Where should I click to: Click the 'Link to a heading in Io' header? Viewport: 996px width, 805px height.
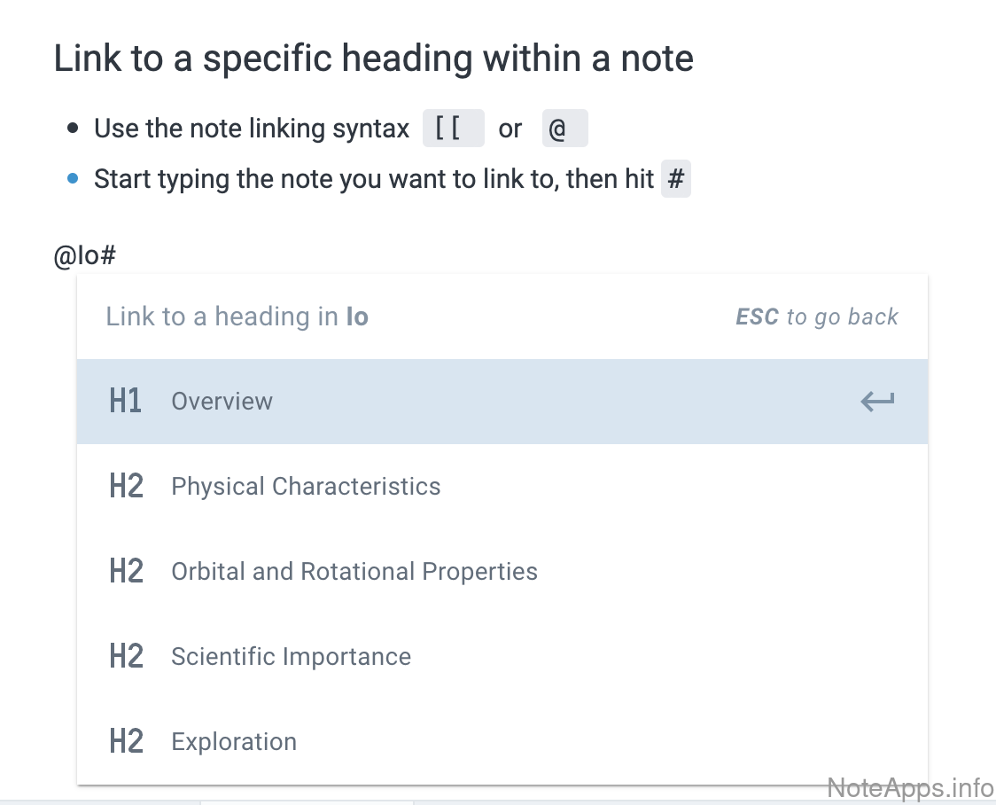click(237, 317)
